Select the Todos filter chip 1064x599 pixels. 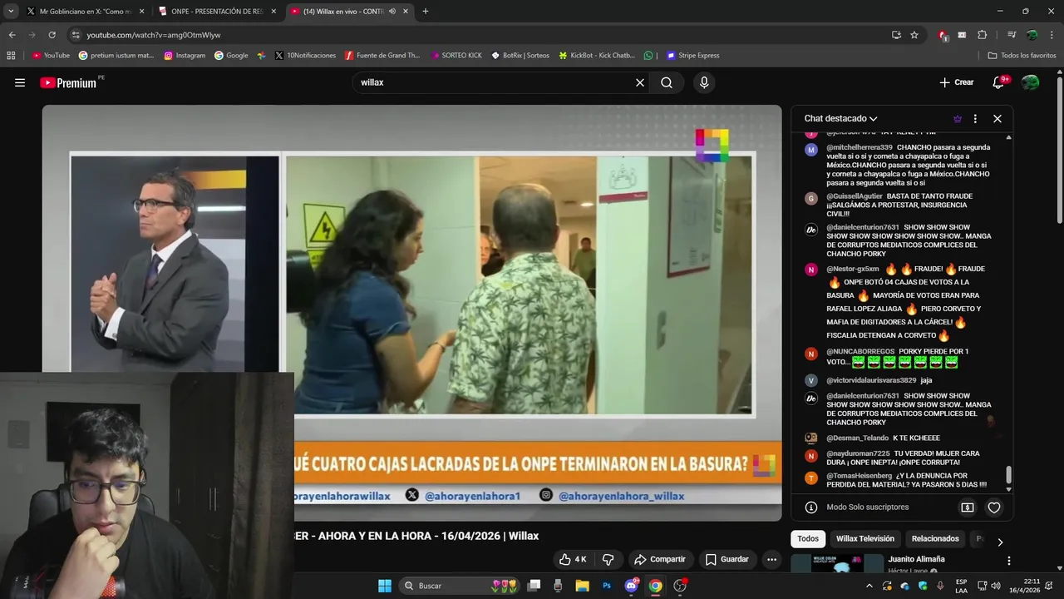point(808,538)
